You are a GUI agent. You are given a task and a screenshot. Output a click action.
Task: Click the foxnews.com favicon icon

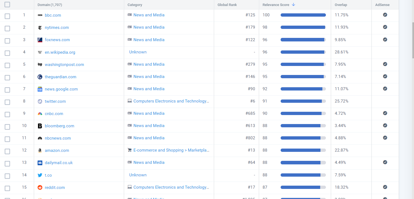click(40, 40)
